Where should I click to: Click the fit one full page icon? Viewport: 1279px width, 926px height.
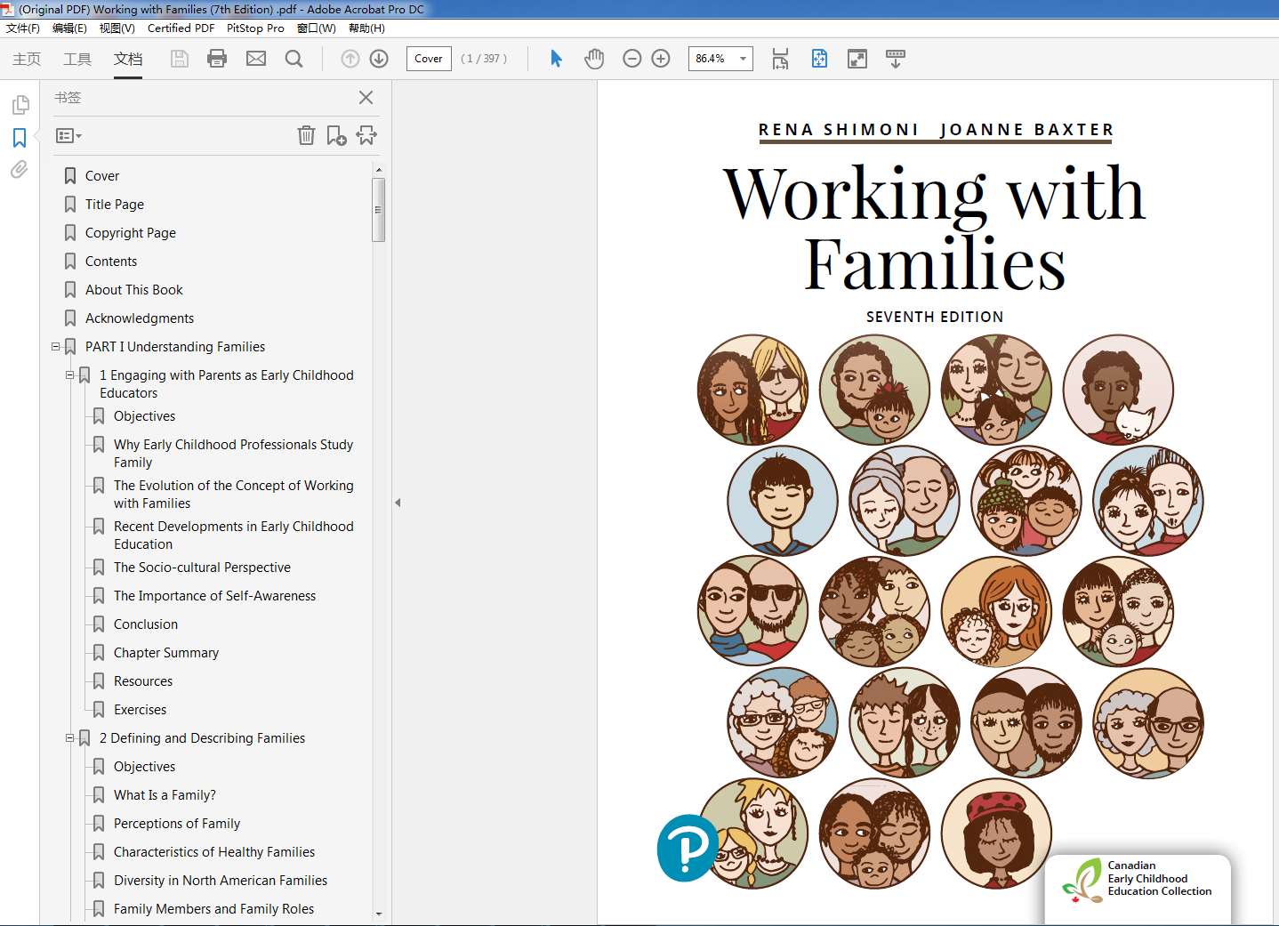pos(819,59)
